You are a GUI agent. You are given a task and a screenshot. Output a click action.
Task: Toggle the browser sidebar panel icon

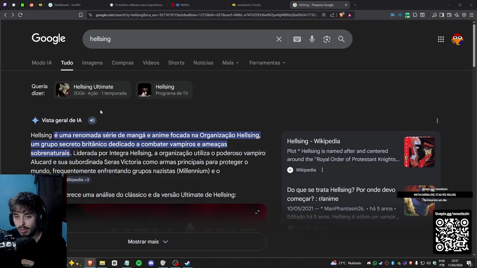[442, 15]
